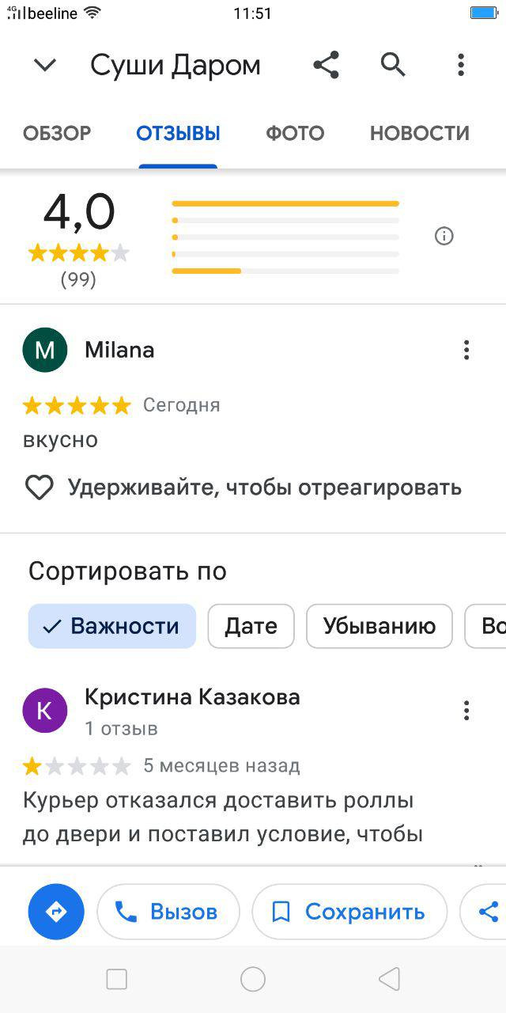The image size is (506, 1013).
Task: Switch to the Обзор tab
Action: (57, 133)
